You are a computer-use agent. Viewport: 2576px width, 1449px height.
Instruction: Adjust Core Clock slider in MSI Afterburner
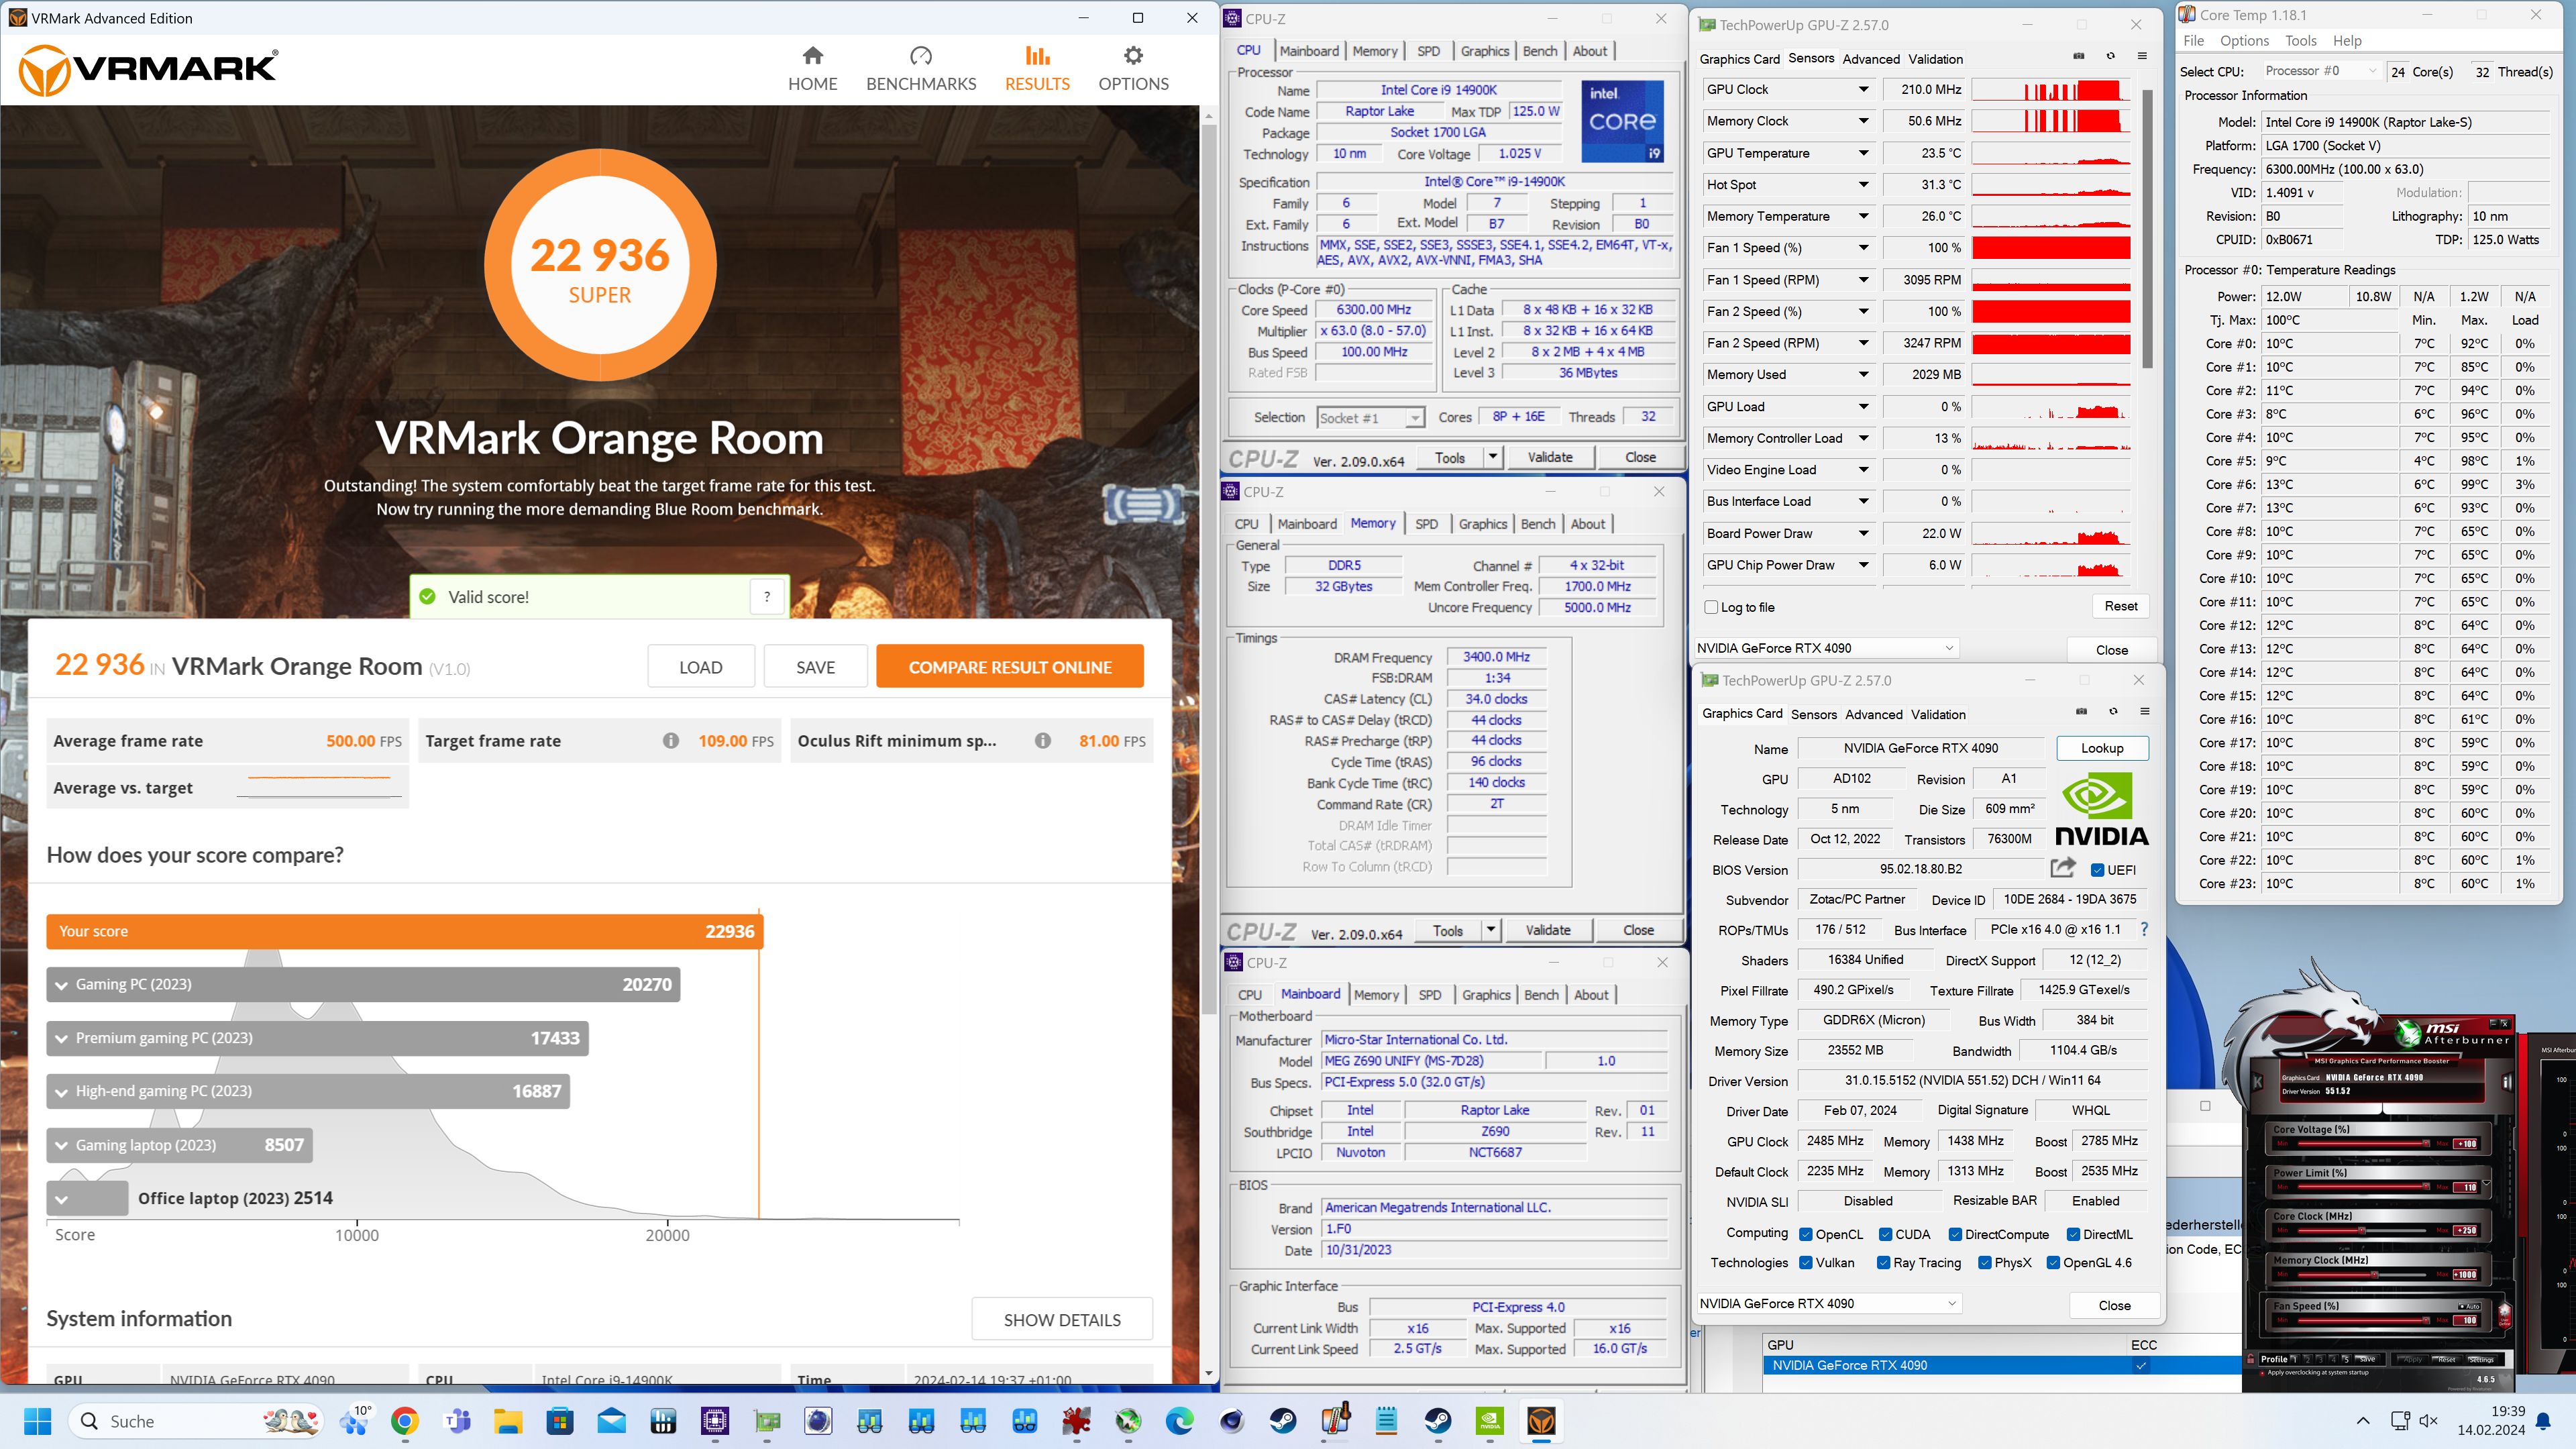[2362, 1231]
